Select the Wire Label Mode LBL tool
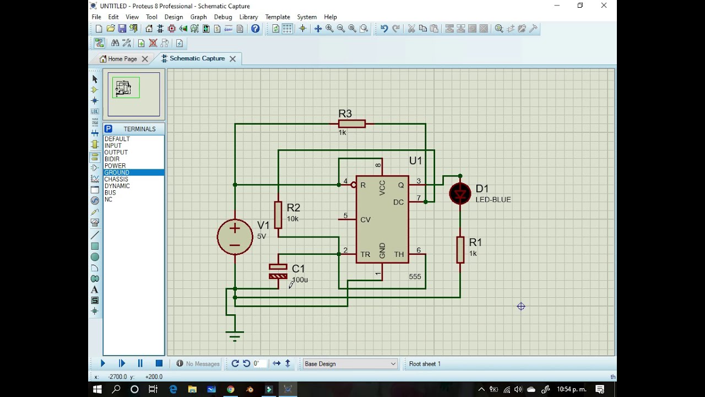Screen dimensions: 705x397 coord(95,112)
